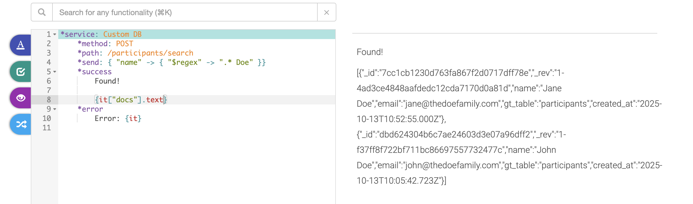Select the purple A text tool icon

[x=20, y=45]
